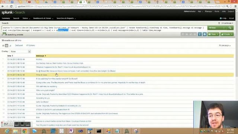Pause the search job
The width and height of the screenshot is (238, 134).
187,34
